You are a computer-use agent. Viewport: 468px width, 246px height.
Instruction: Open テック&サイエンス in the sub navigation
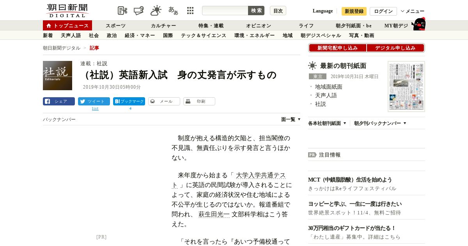[x=204, y=36]
